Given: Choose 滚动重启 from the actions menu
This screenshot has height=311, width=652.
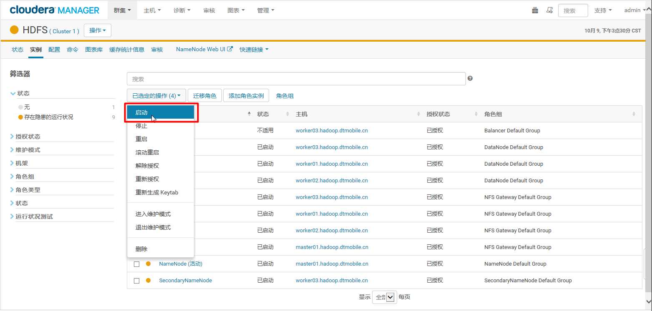Looking at the screenshot, I should pos(161,152).
